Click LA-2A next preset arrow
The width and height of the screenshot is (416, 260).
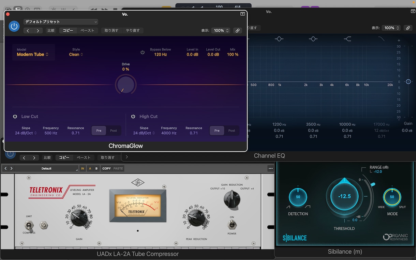[12, 168]
